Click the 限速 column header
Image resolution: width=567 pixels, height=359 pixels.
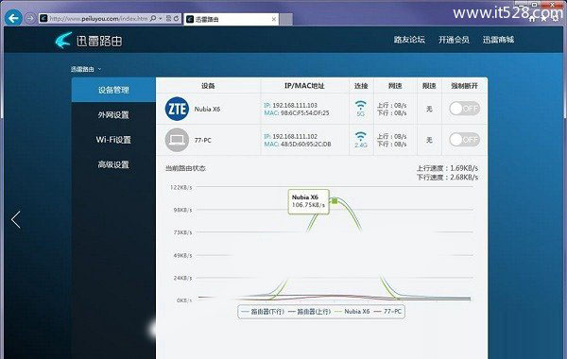pyautogui.click(x=429, y=86)
